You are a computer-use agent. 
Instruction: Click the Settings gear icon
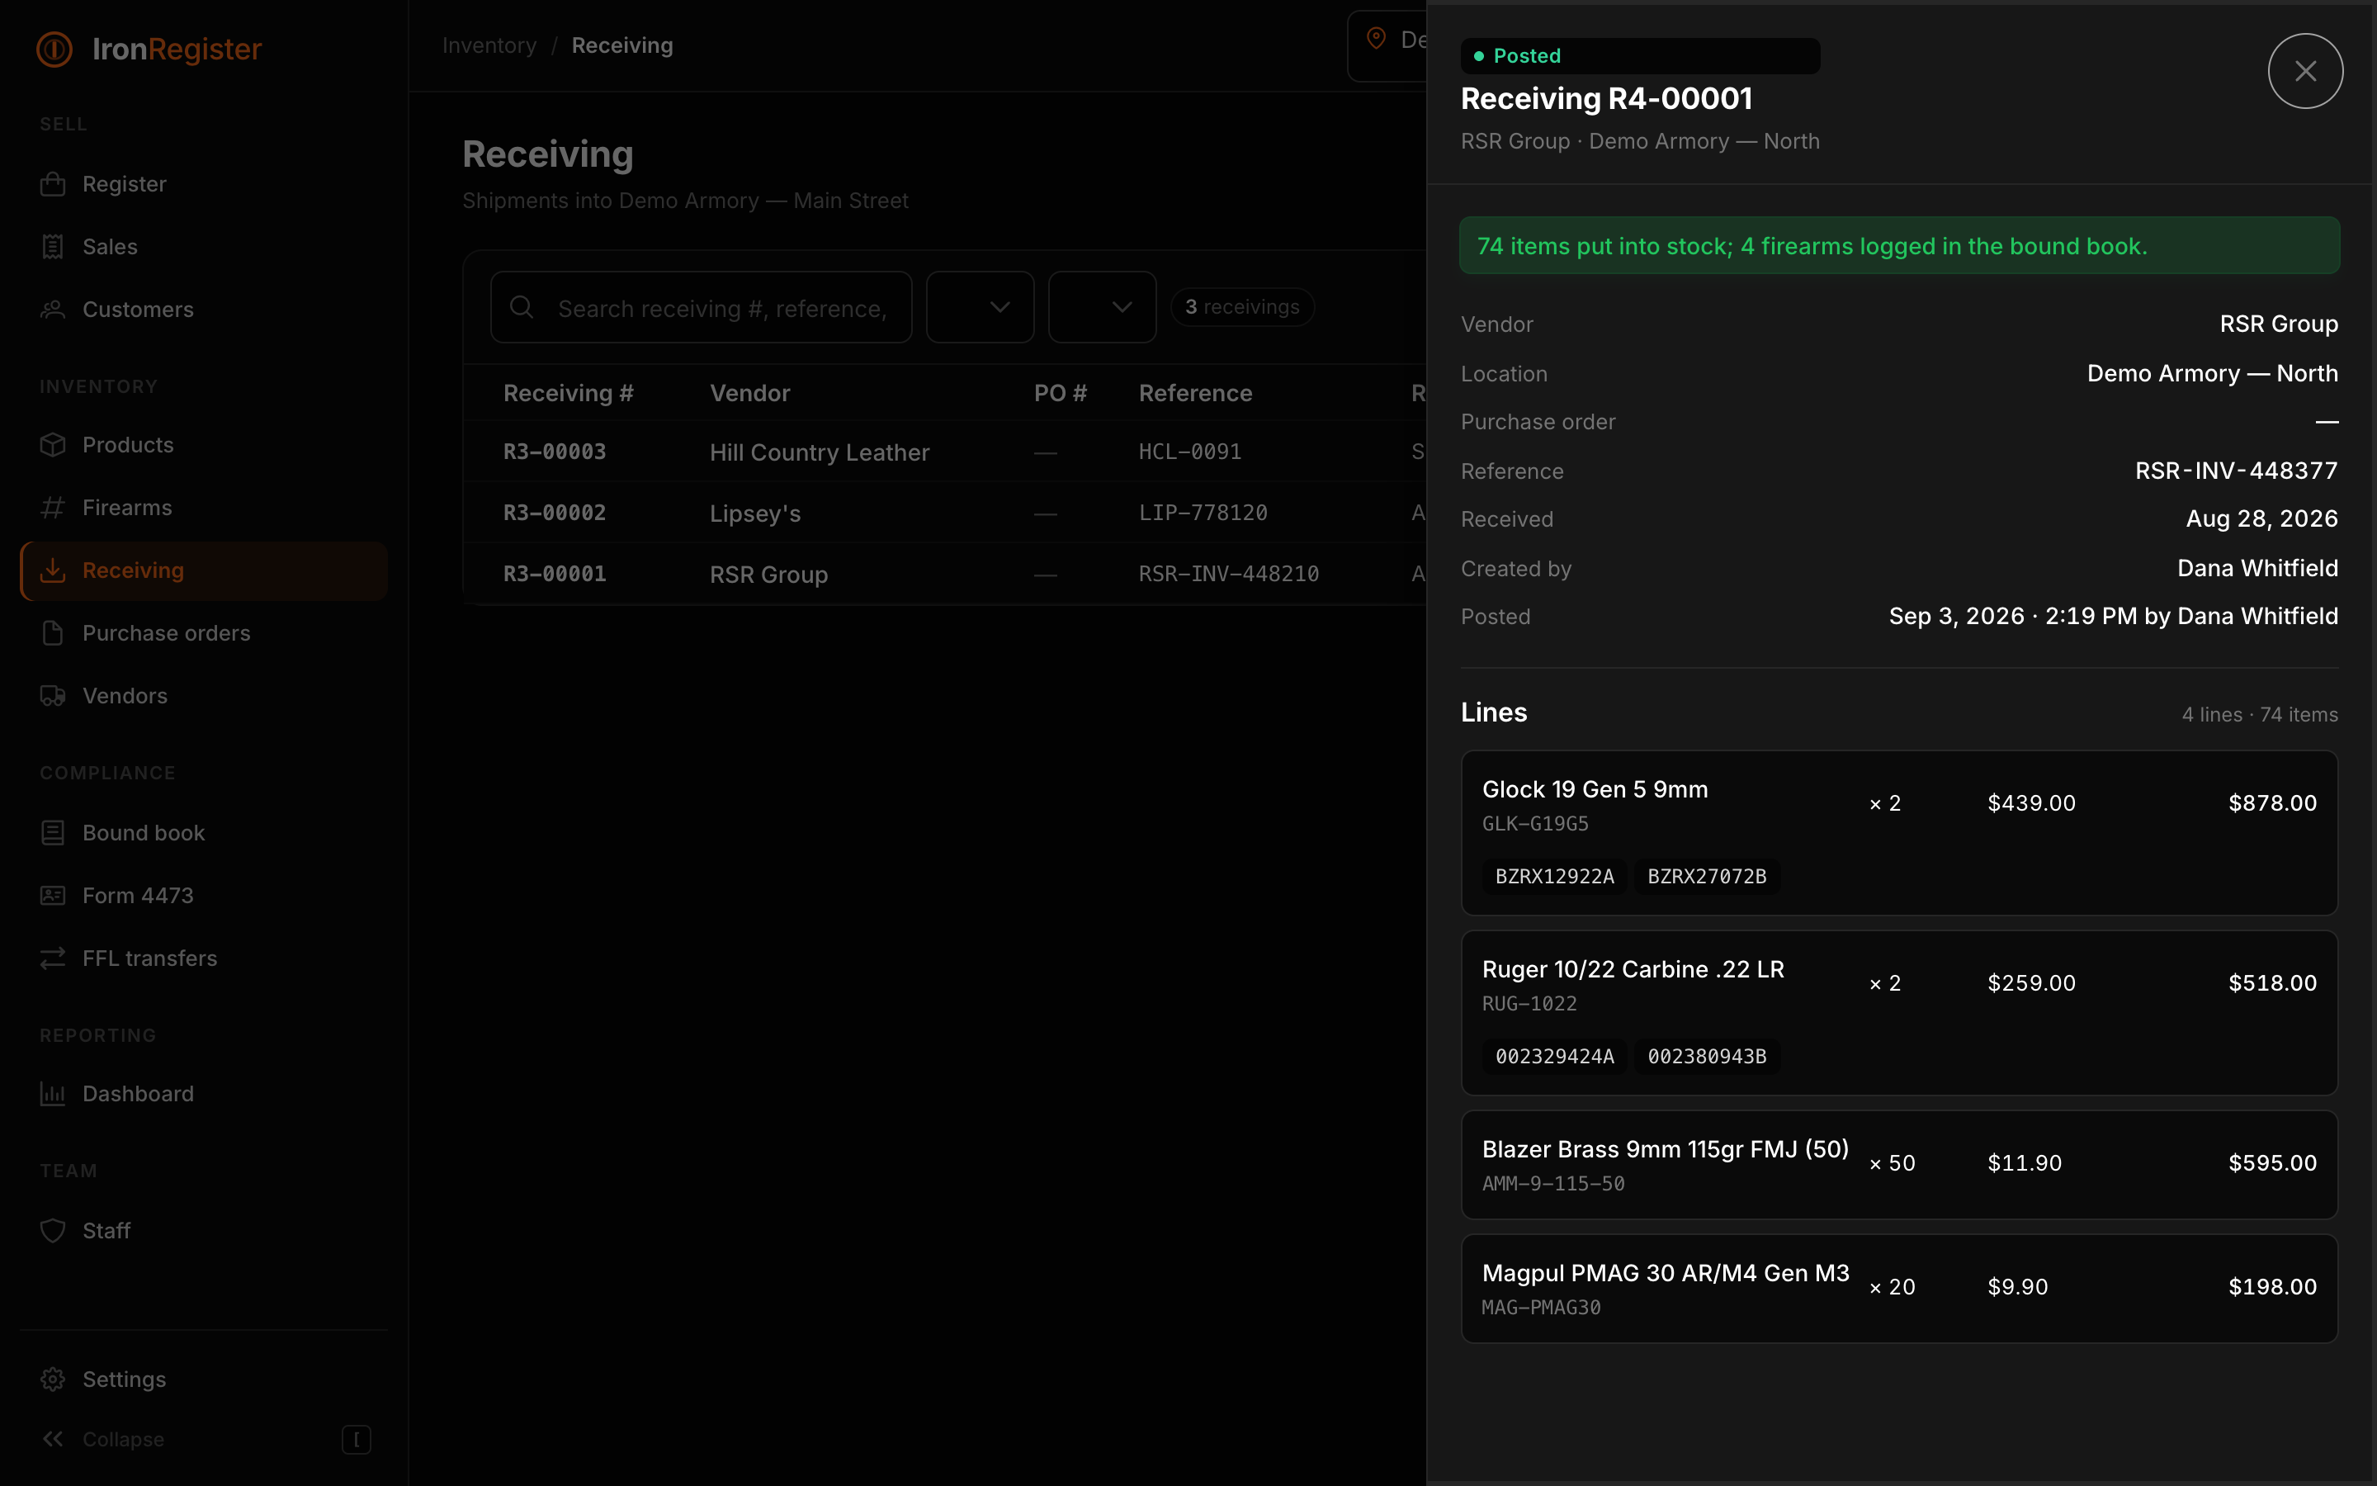(x=53, y=1380)
